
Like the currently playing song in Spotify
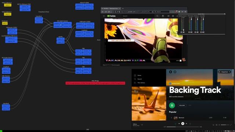click(x=142, y=125)
